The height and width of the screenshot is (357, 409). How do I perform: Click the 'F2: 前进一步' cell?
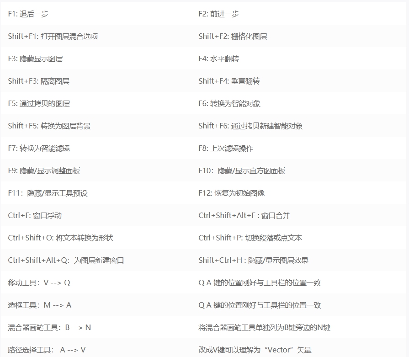tap(218, 14)
